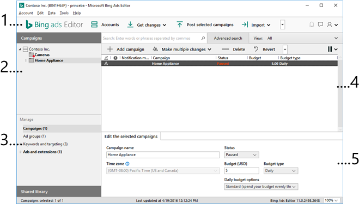Click the search magnifier icon

[x=203, y=38]
